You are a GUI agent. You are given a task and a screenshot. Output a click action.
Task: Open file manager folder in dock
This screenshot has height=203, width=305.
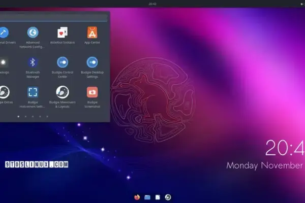click(x=147, y=197)
